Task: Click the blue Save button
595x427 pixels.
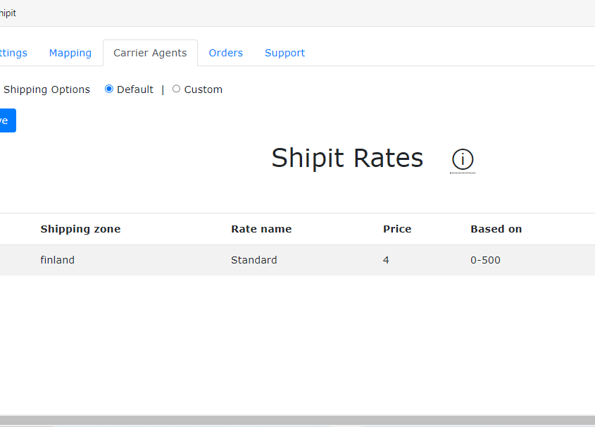Action: tap(8, 120)
